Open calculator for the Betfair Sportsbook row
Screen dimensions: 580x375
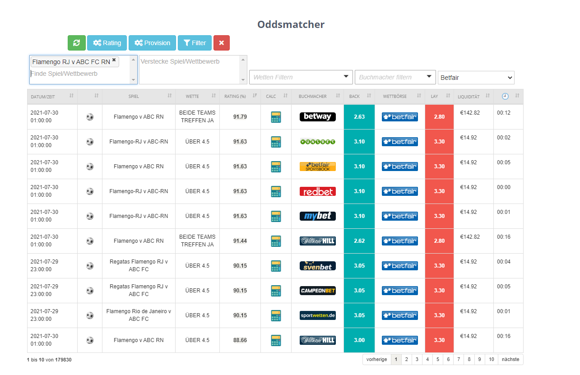[276, 167]
